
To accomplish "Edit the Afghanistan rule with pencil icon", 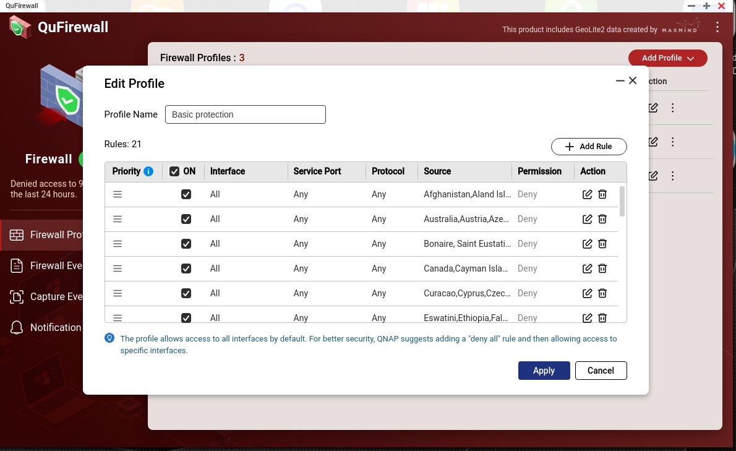I will 587,194.
